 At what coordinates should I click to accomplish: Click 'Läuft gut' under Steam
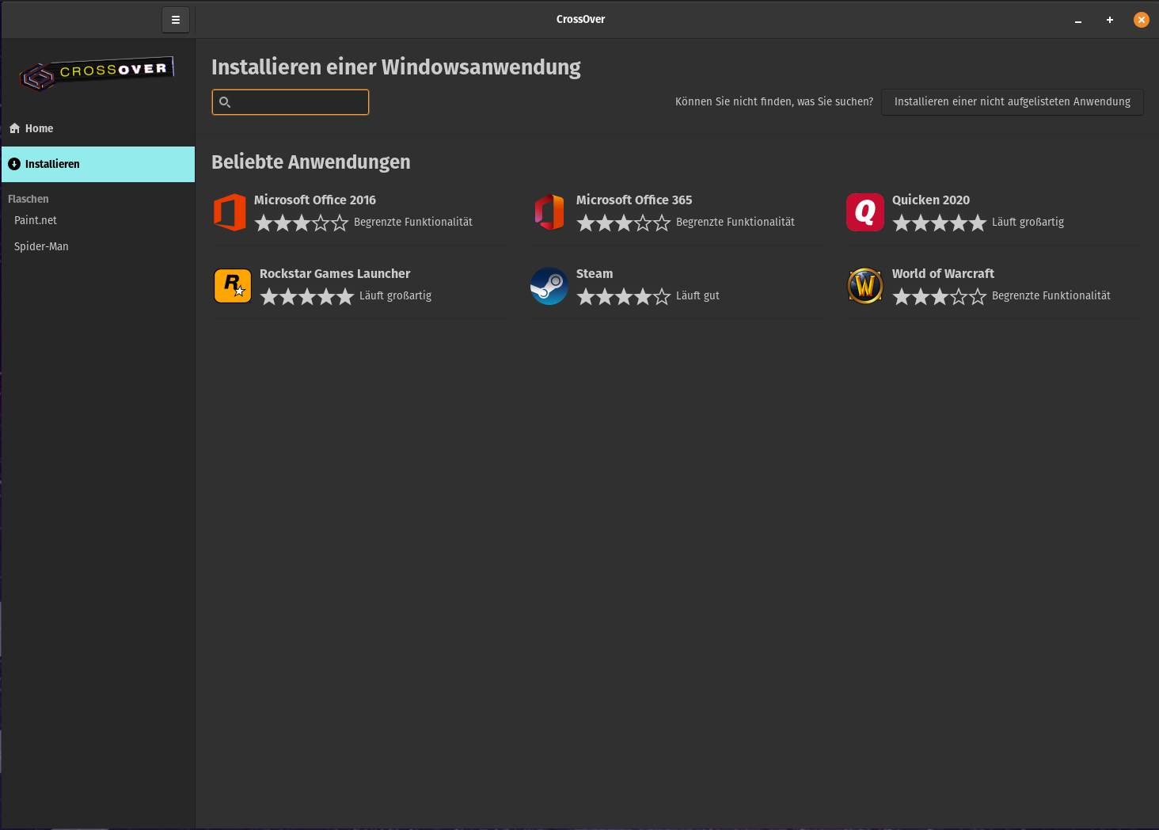coord(697,296)
